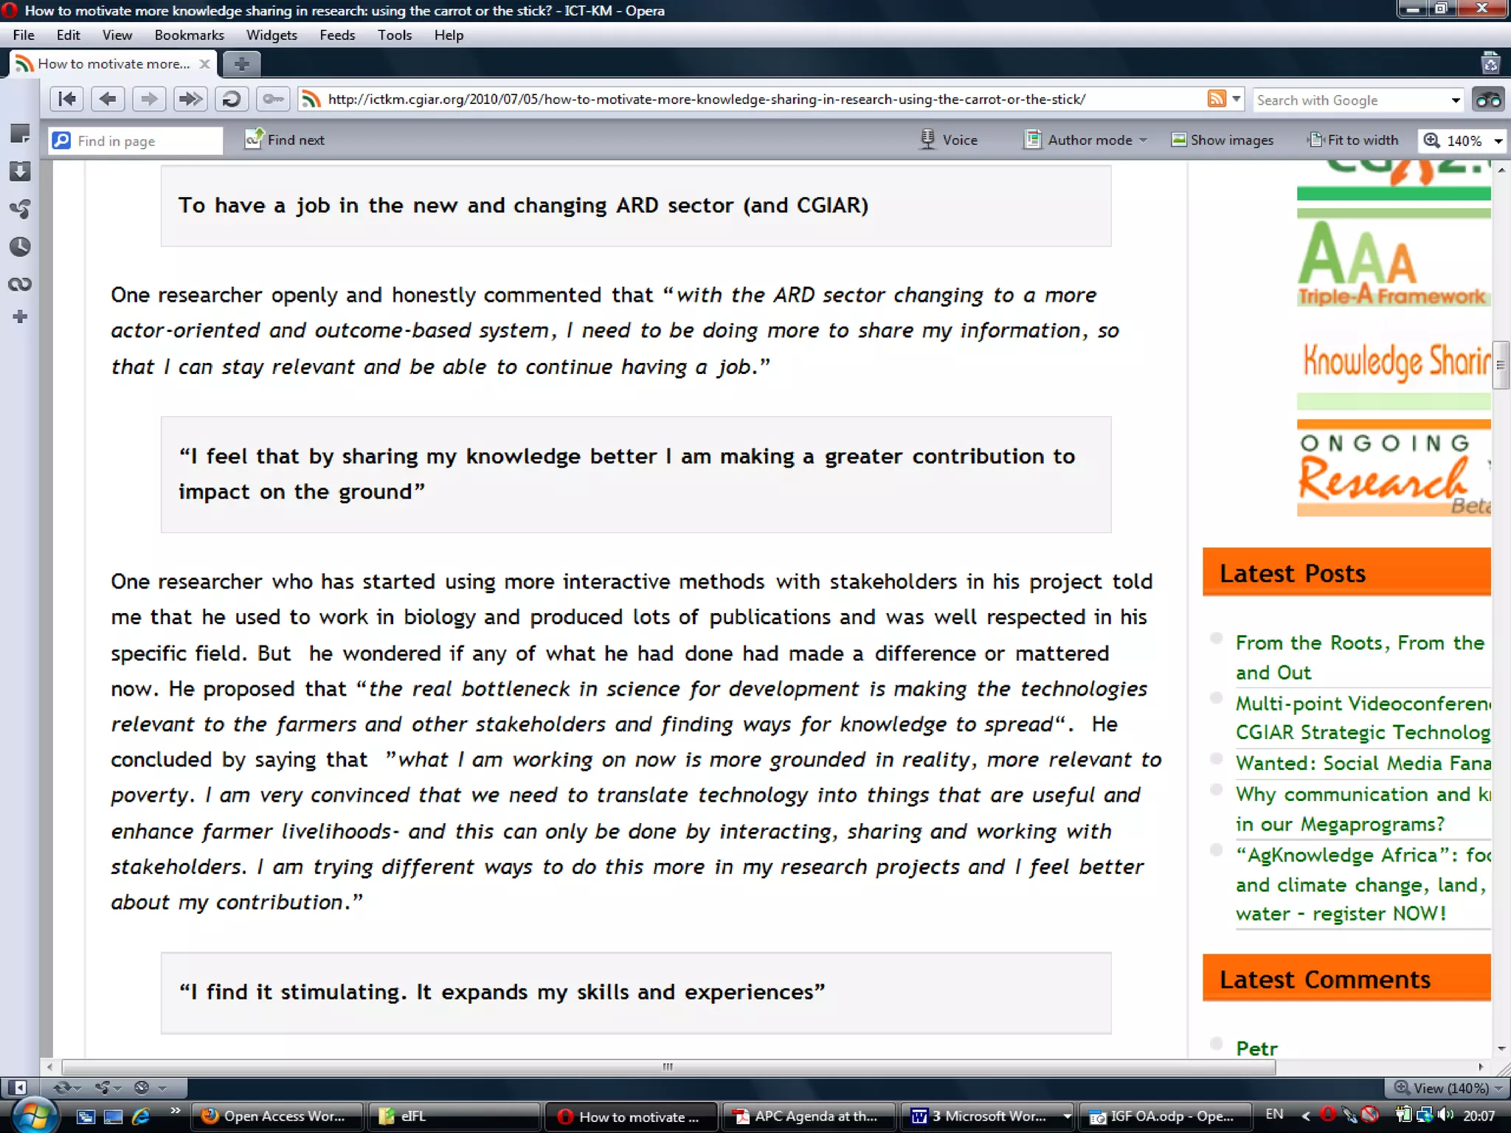Image resolution: width=1511 pixels, height=1133 pixels.
Task: Open the Bookmarks menu
Action: [x=189, y=35]
